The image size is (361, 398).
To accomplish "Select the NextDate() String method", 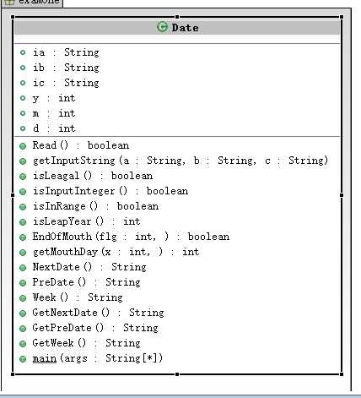I will pyautogui.click(x=89, y=267).
